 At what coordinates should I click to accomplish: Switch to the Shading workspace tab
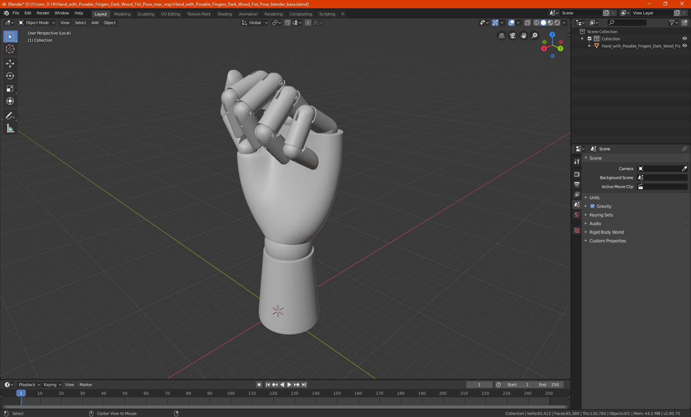click(x=225, y=14)
